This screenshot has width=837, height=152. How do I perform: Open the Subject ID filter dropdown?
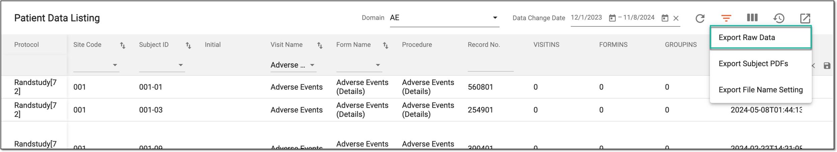point(162,65)
